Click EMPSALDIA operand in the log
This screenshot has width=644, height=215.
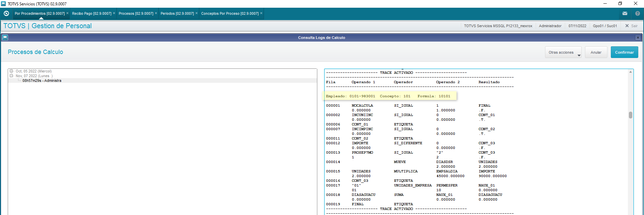[x=447, y=171]
